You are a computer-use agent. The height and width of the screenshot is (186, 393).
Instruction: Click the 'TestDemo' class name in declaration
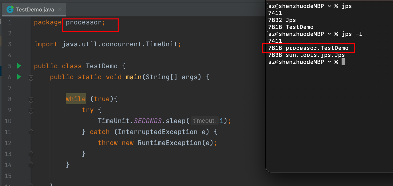102,66
